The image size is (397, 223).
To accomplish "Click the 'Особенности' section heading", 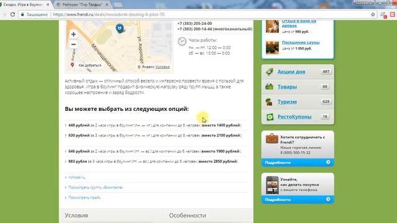I will tap(187, 216).
